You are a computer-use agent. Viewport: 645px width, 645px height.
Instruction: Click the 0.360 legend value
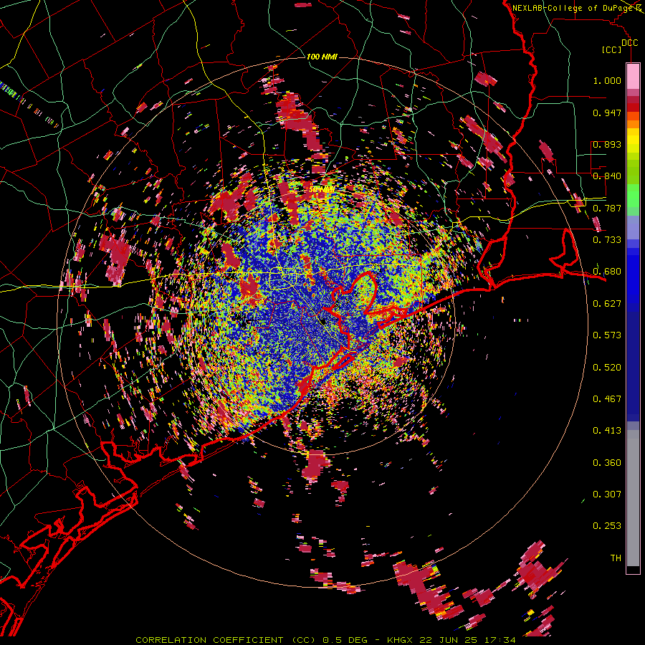pyautogui.click(x=607, y=463)
